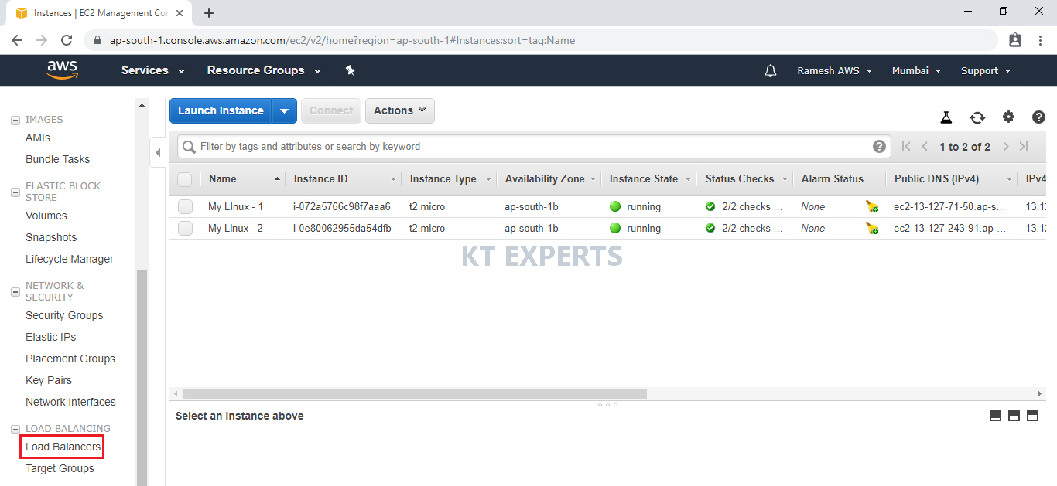Add alarm for My Linux - 2 instance
This screenshot has height=486, width=1057.
point(872,228)
